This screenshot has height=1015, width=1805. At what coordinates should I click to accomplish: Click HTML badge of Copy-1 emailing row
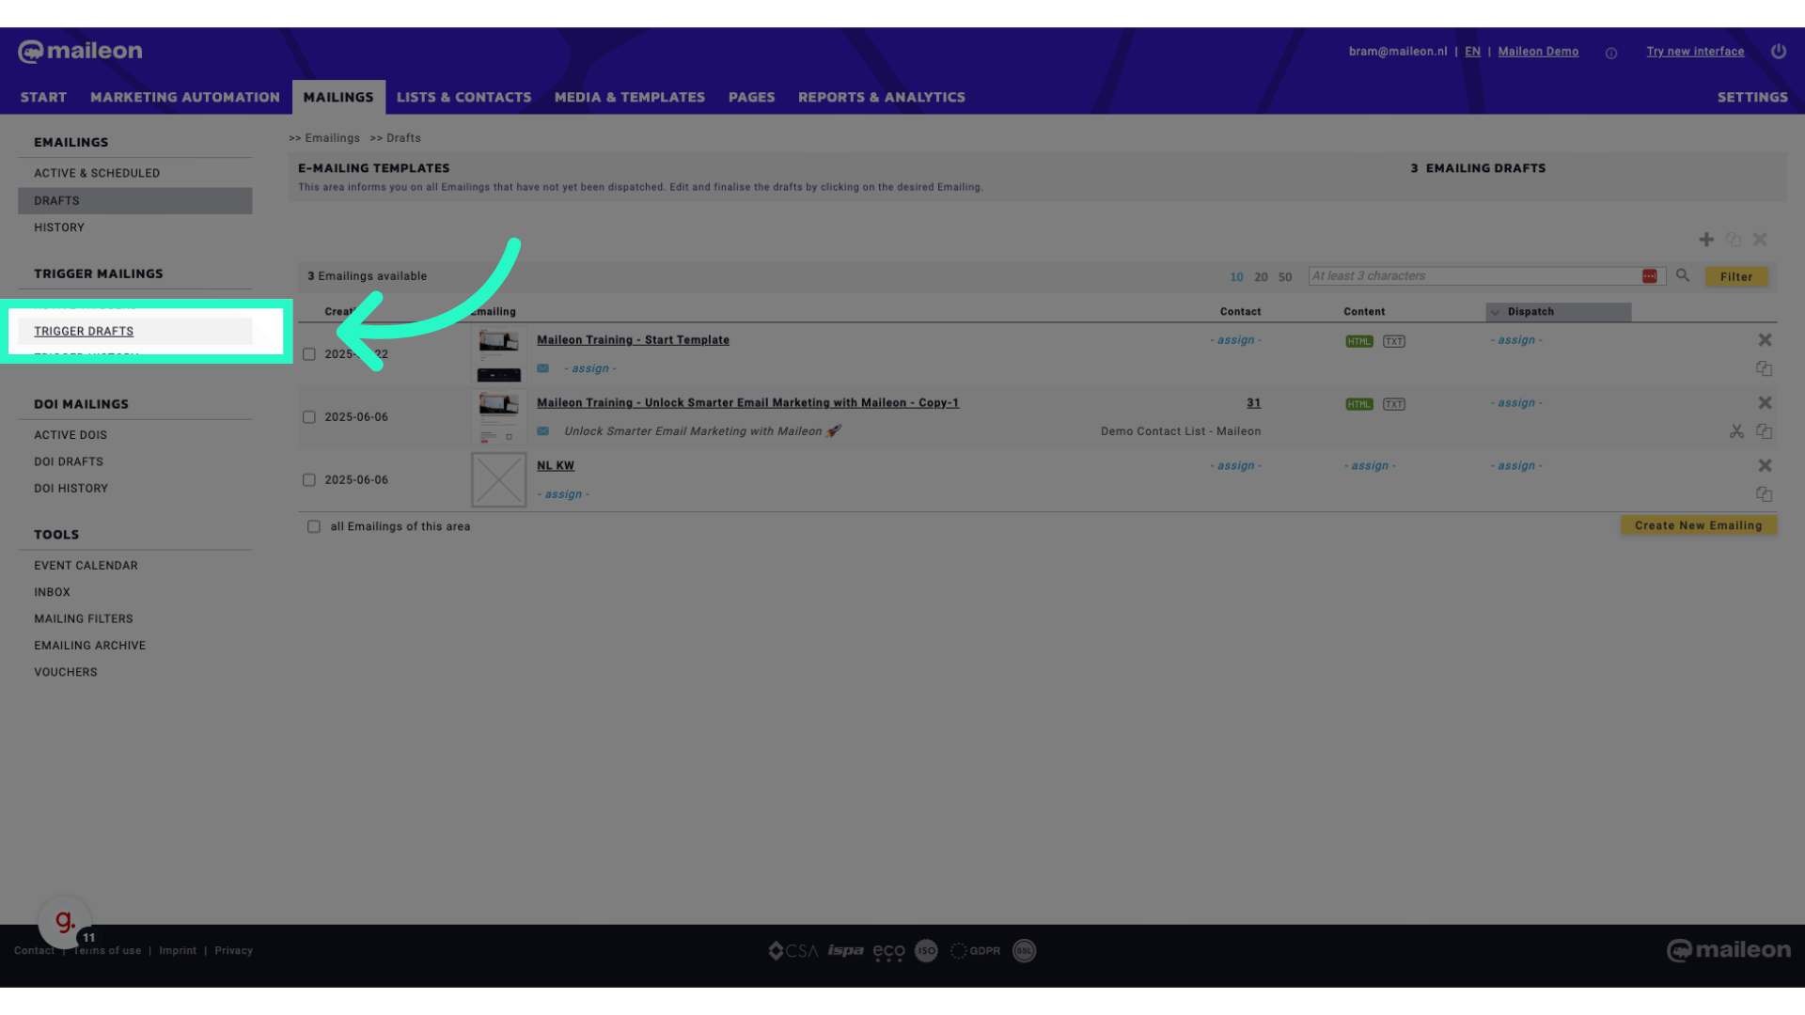pyautogui.click(x=1359, y=404)
